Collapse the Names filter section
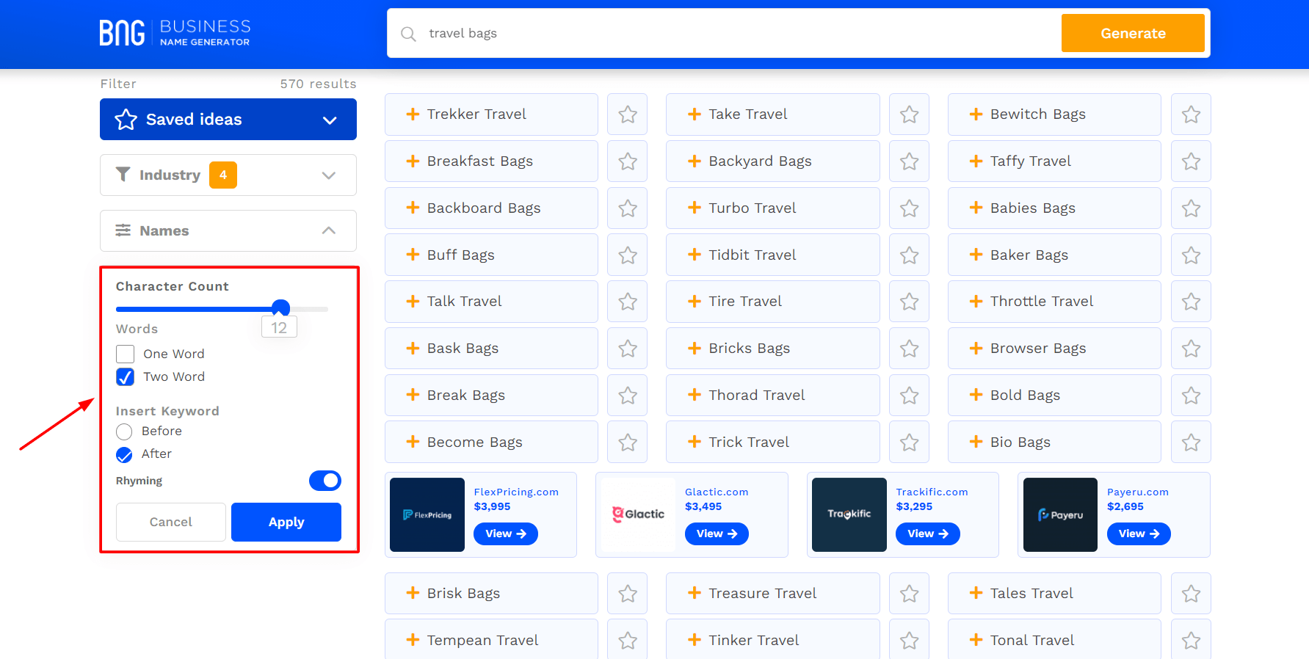 coord(228,231)
